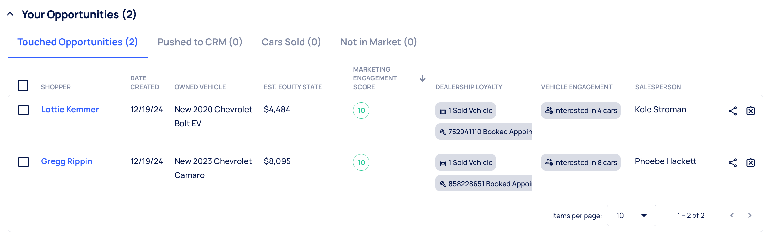Click share icon for Lottie Kemmer

coord(732,111)
